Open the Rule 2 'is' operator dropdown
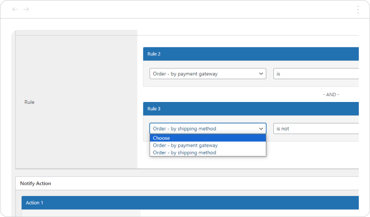Viewport: 370px width, 217px height. tap(316, 74)
